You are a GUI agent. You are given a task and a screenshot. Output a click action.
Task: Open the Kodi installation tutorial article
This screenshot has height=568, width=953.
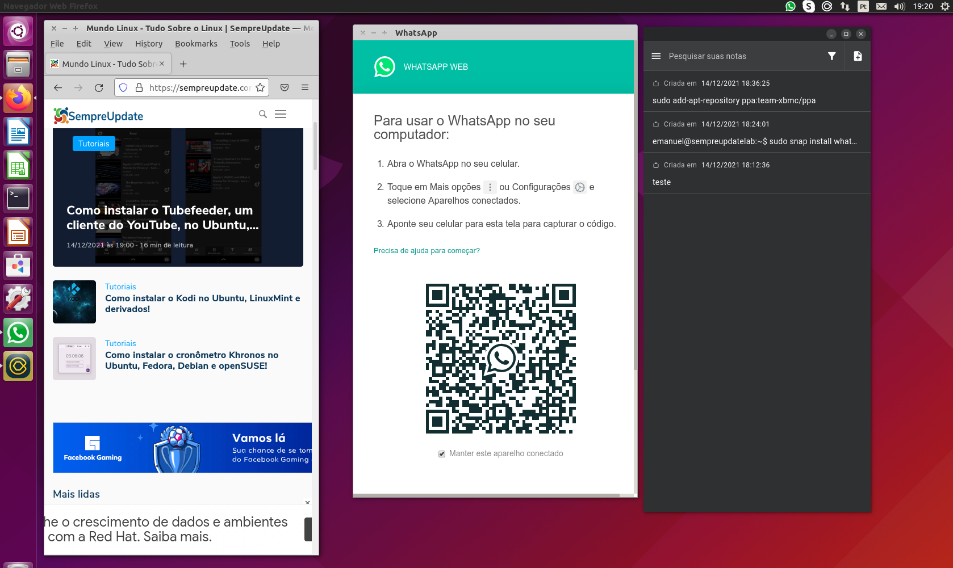(x=203, y=304)
